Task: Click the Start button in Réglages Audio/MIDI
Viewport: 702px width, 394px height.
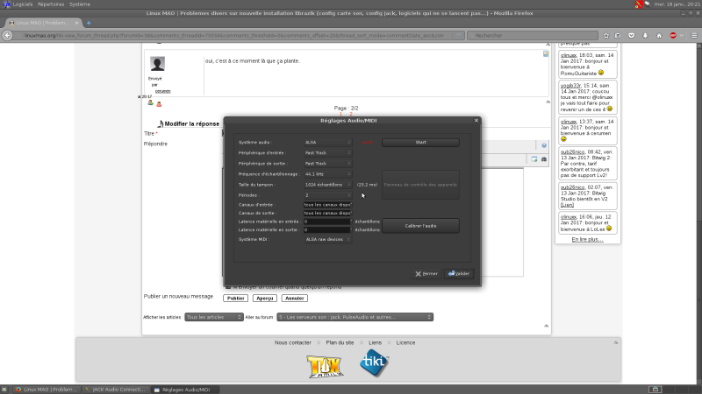Action: (x=420, y=143)
